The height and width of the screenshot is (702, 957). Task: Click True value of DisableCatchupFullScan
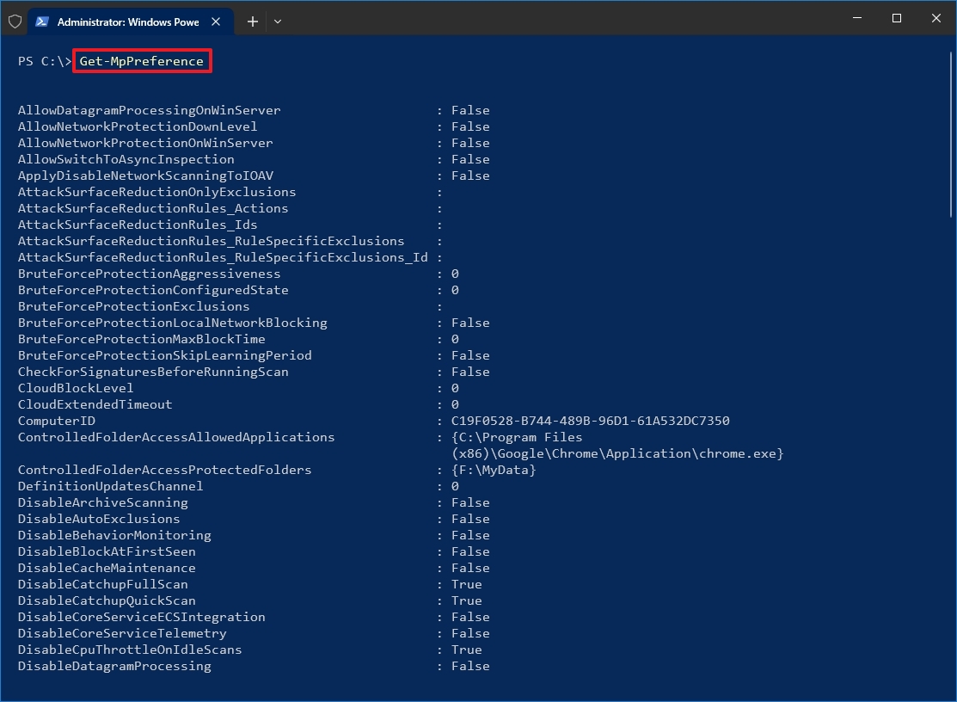coord(466,584)
